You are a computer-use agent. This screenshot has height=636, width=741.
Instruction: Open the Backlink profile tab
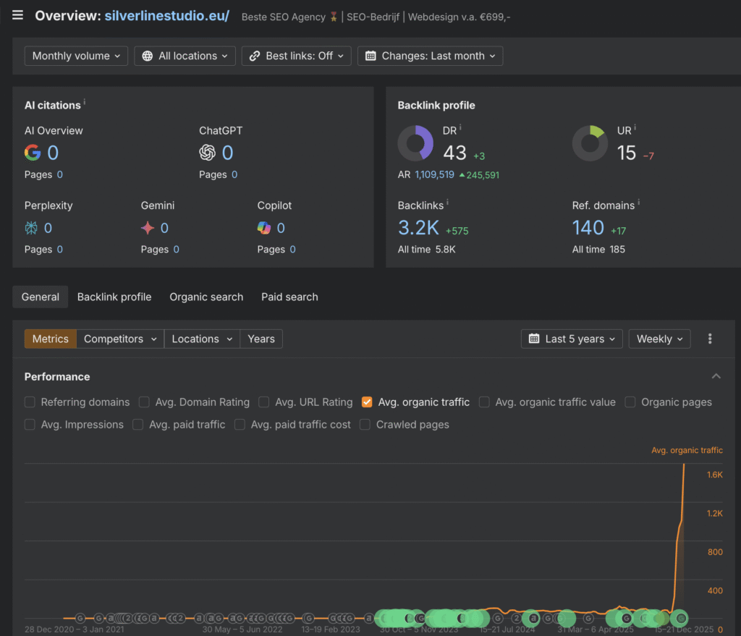(114, 297)
